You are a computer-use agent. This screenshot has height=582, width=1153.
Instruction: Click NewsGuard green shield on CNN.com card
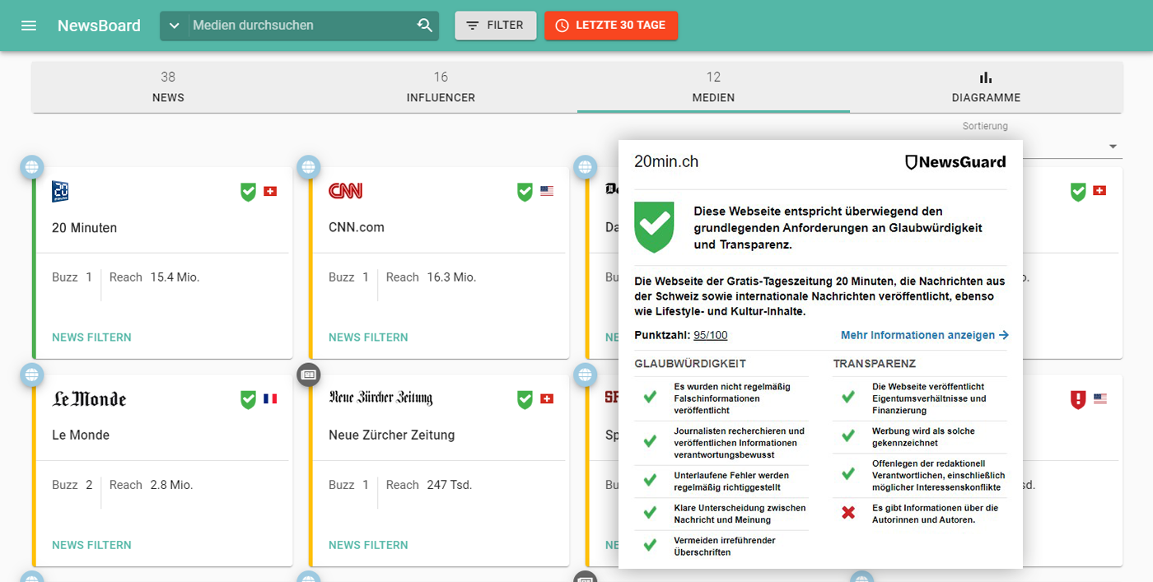[525, 192]
